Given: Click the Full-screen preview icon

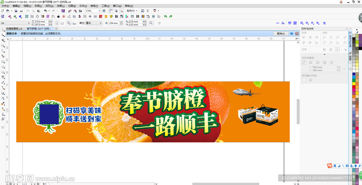Looking at the screenshot, I should tap(104, 11).
